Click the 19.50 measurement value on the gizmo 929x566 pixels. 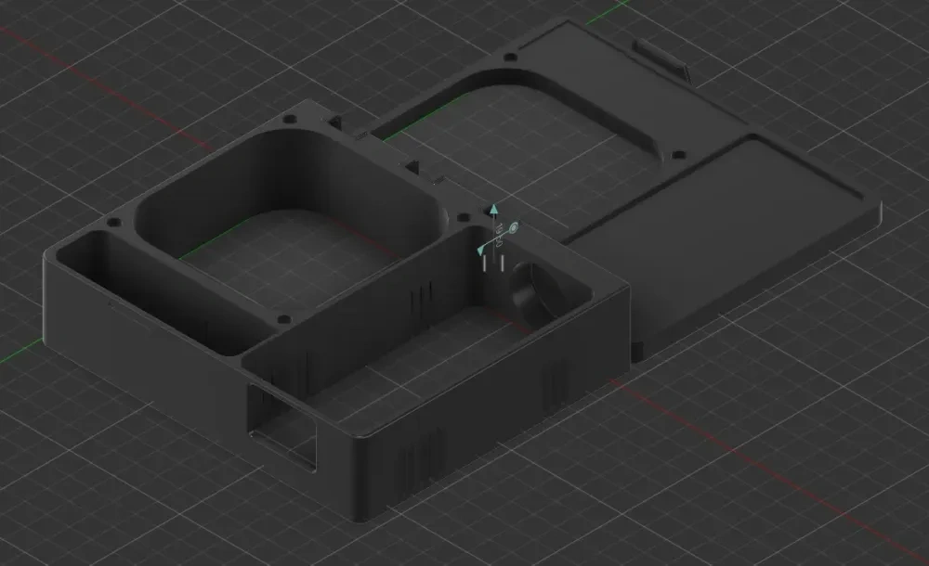501,235
